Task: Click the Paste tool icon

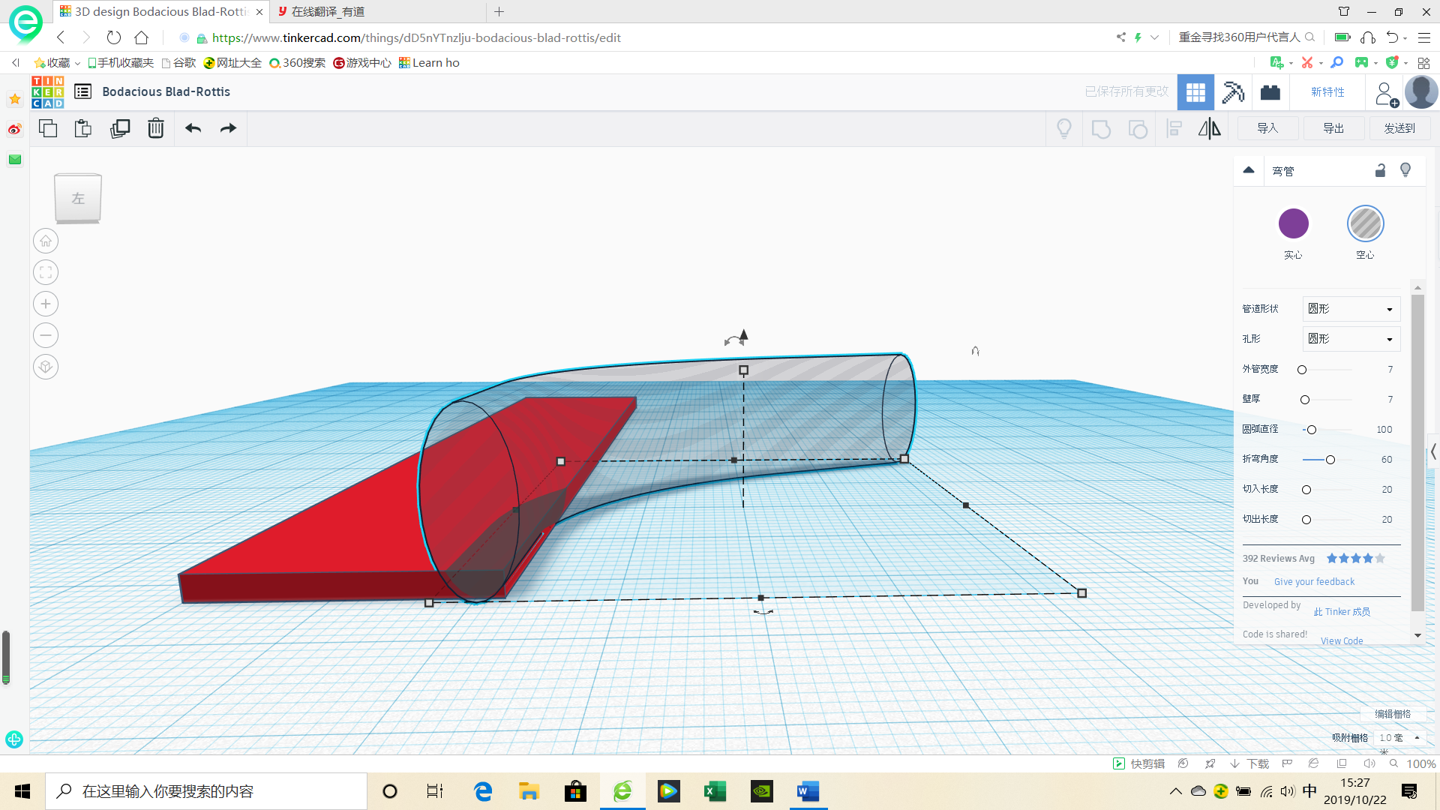Action: 83,128
